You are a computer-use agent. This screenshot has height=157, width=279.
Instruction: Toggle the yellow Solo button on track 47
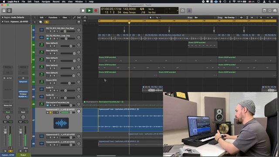coord(51,113)
